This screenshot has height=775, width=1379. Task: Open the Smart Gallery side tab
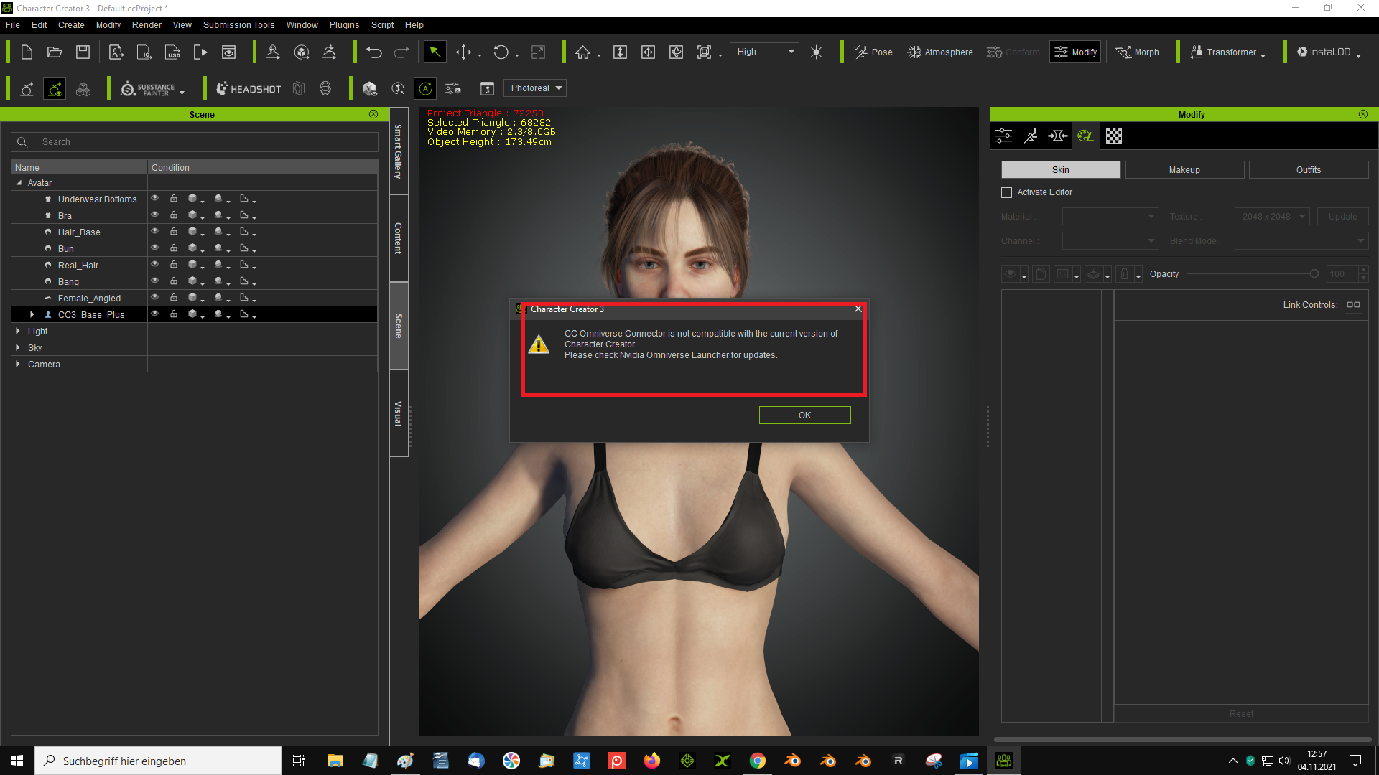click(399, 151)
